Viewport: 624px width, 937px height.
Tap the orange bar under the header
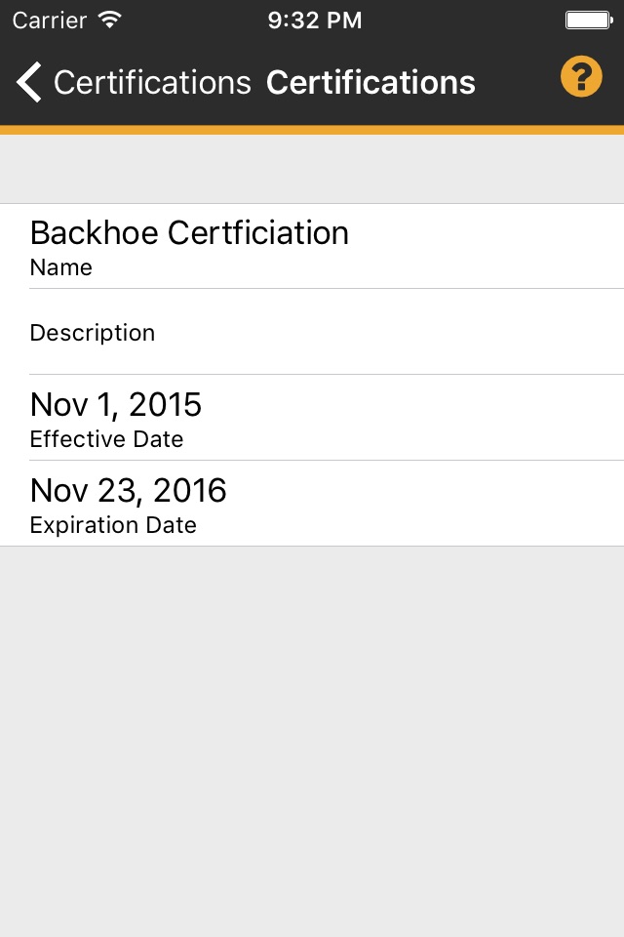point(312,130)
